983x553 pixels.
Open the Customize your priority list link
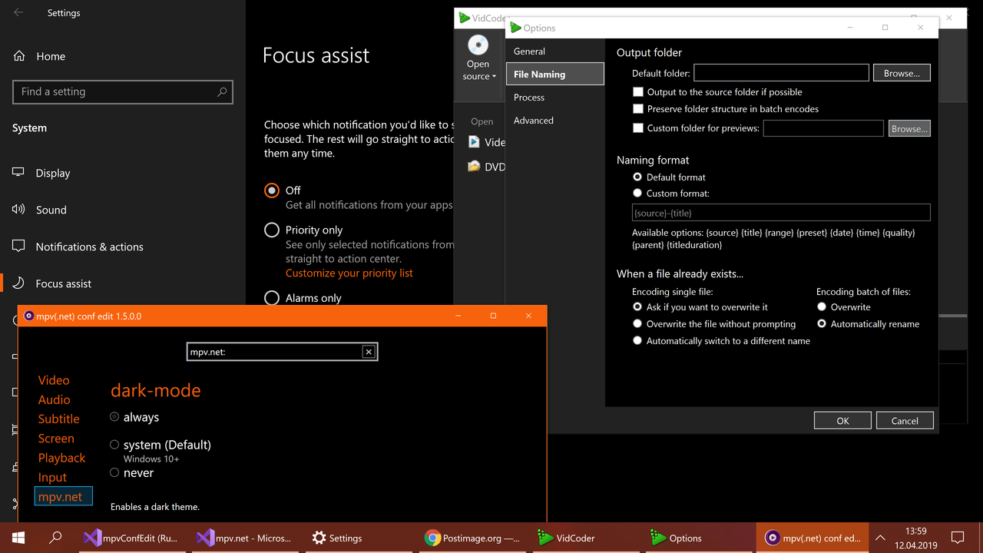(349, 273)
